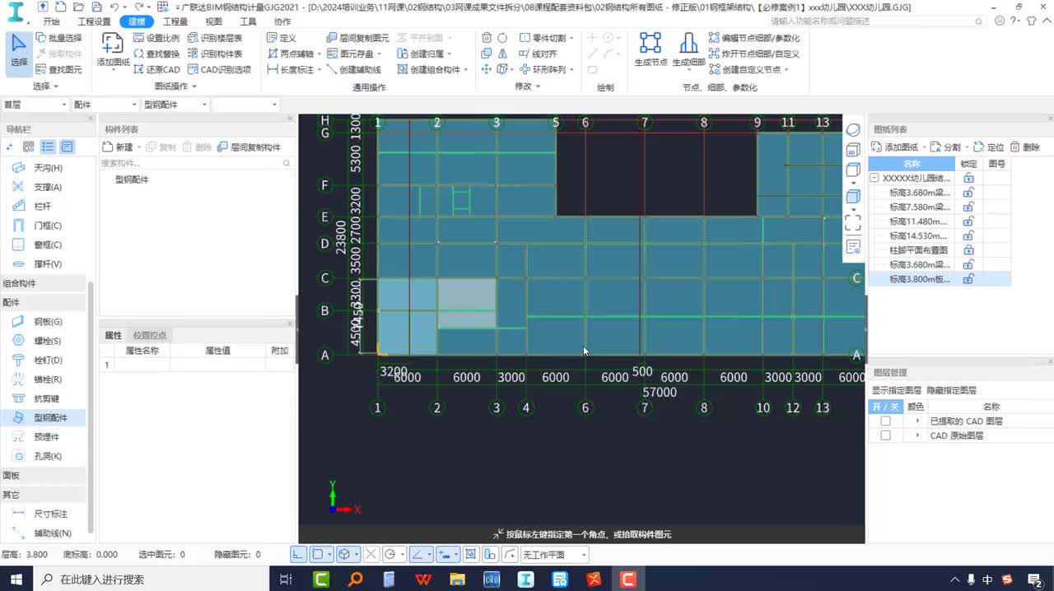The width and height of the screenshot is (1054, 591).
Task: Toggle lock for 柱脚平面布置图 drawing
Action: [968, 250]
